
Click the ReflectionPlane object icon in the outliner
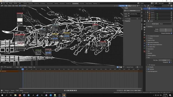click(149, 9)
